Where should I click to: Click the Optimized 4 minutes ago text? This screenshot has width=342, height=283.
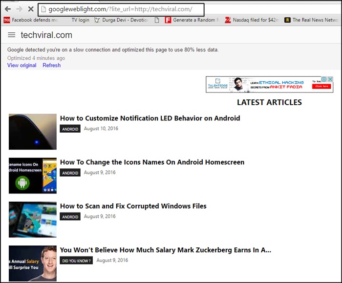point(36,58)
